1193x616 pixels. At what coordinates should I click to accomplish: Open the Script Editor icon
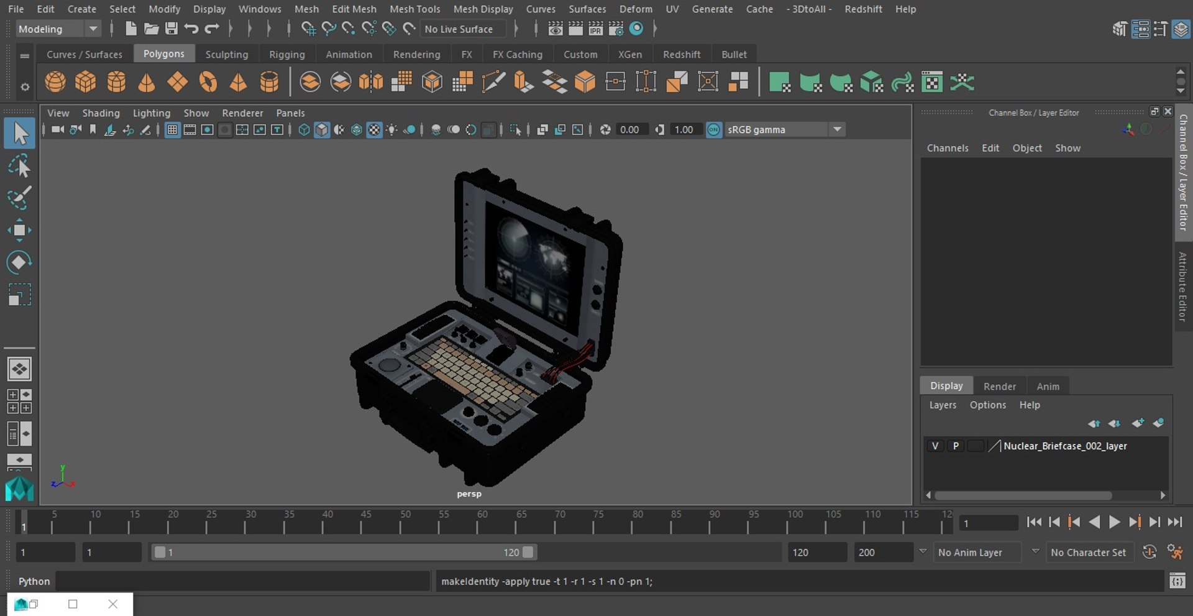click(x=1177, y=581)
